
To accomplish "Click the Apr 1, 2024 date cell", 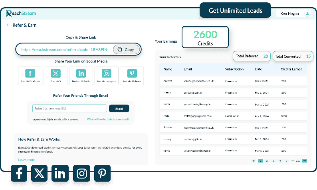I will 262,116.
